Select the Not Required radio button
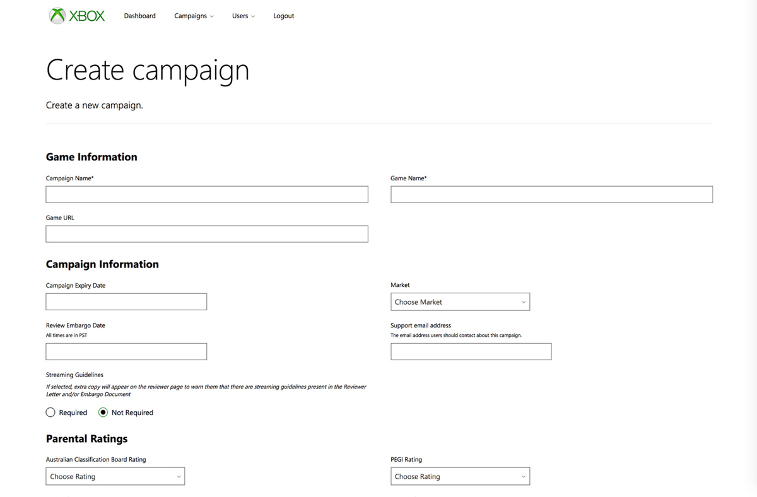Viewport: 757px width, 497px height. coord(103,412)
